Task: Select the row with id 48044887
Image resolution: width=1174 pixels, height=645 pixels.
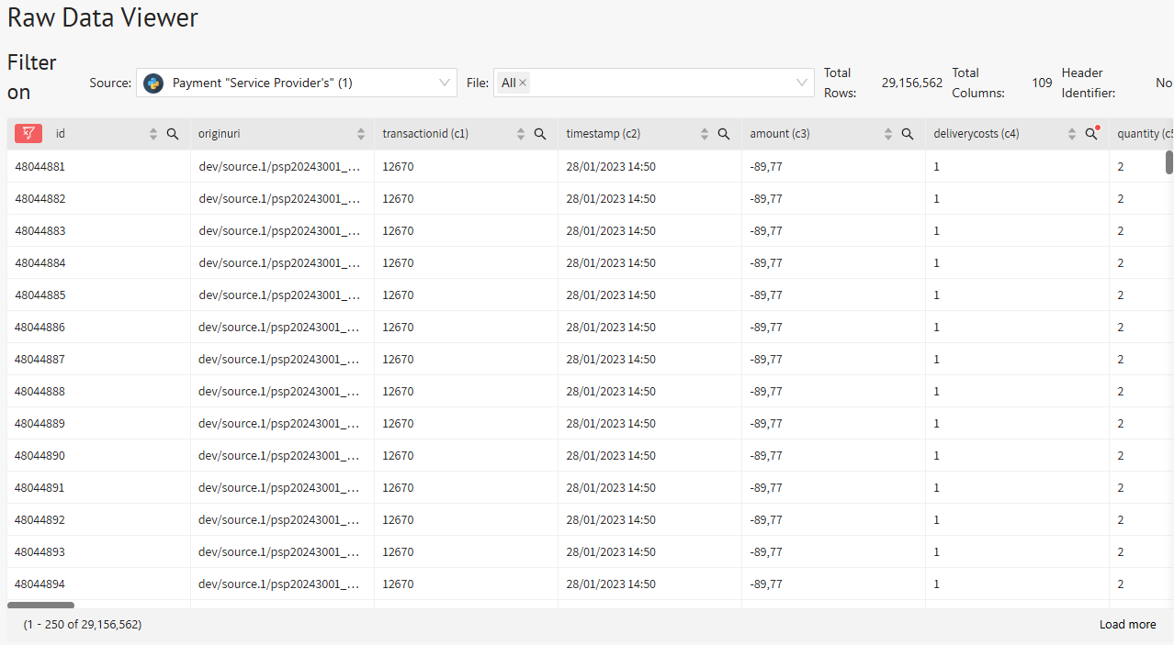Action: coord(40,360)
